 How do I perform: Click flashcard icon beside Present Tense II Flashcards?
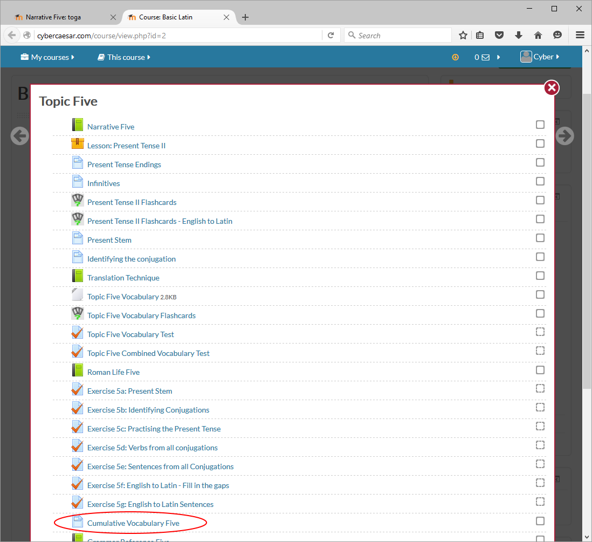[78, 200]
